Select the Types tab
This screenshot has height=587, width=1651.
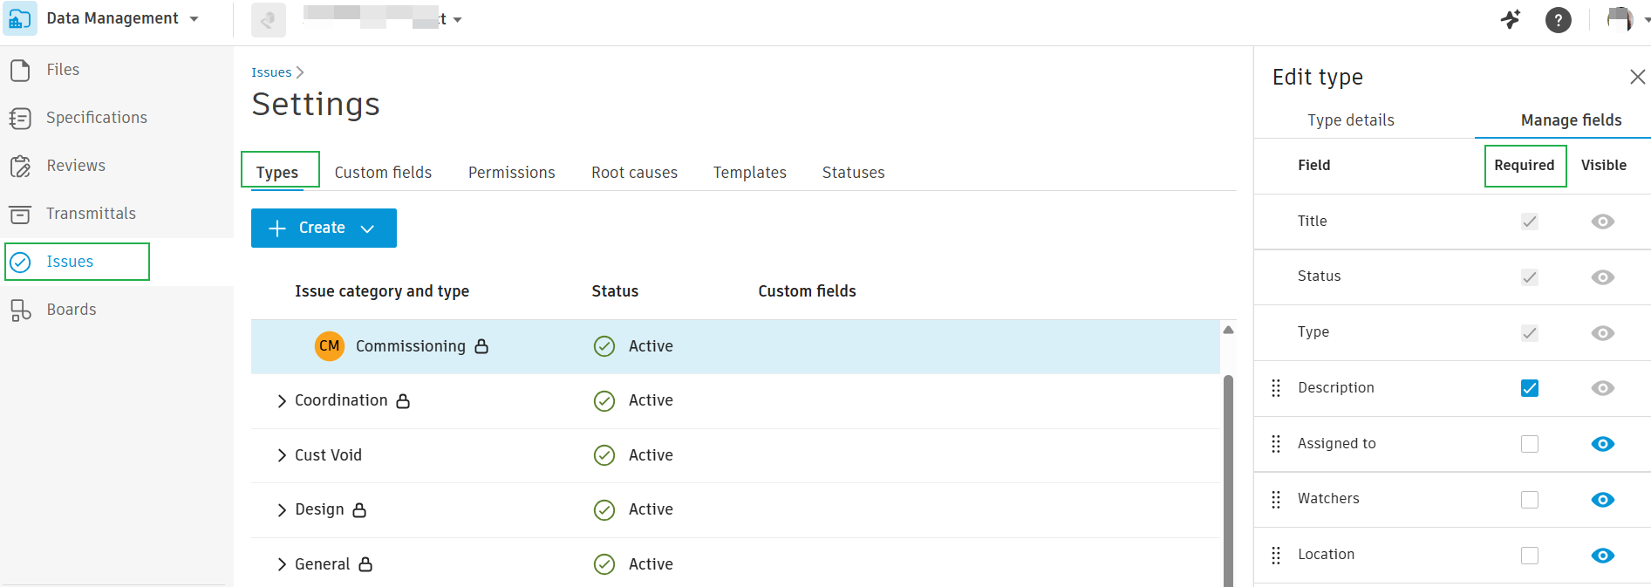tap(277, 173)
